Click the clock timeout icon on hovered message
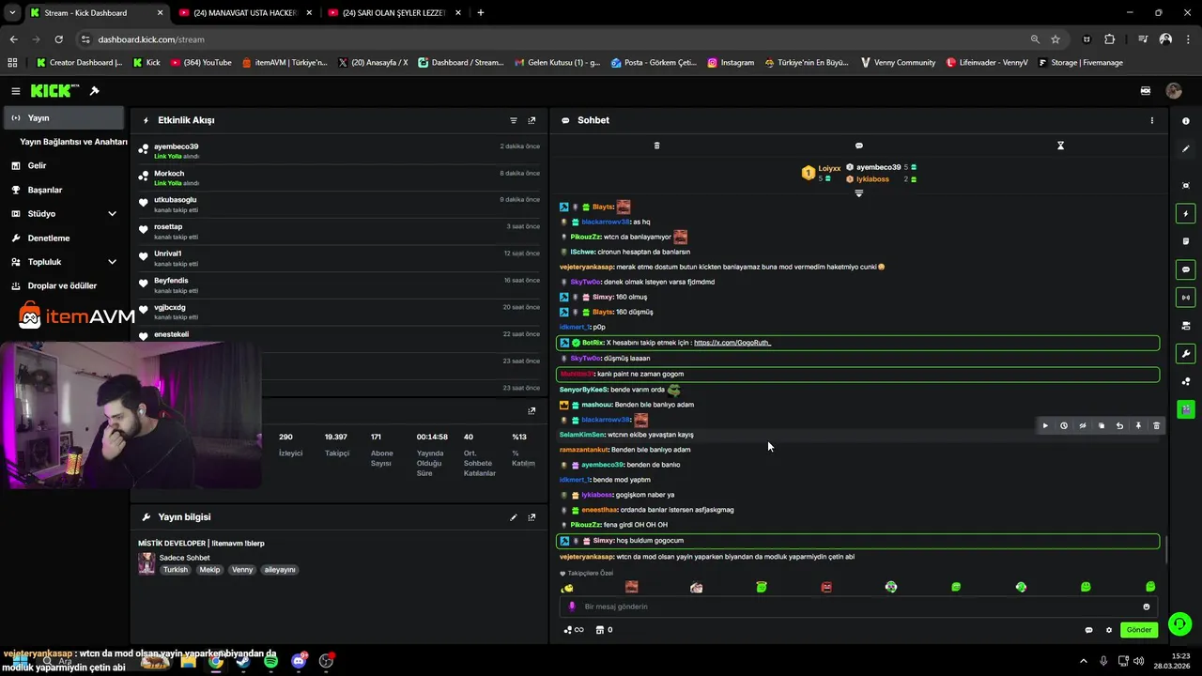Image resolution: width=1202 pixels, height=676 pixels. coord(1063,426)
